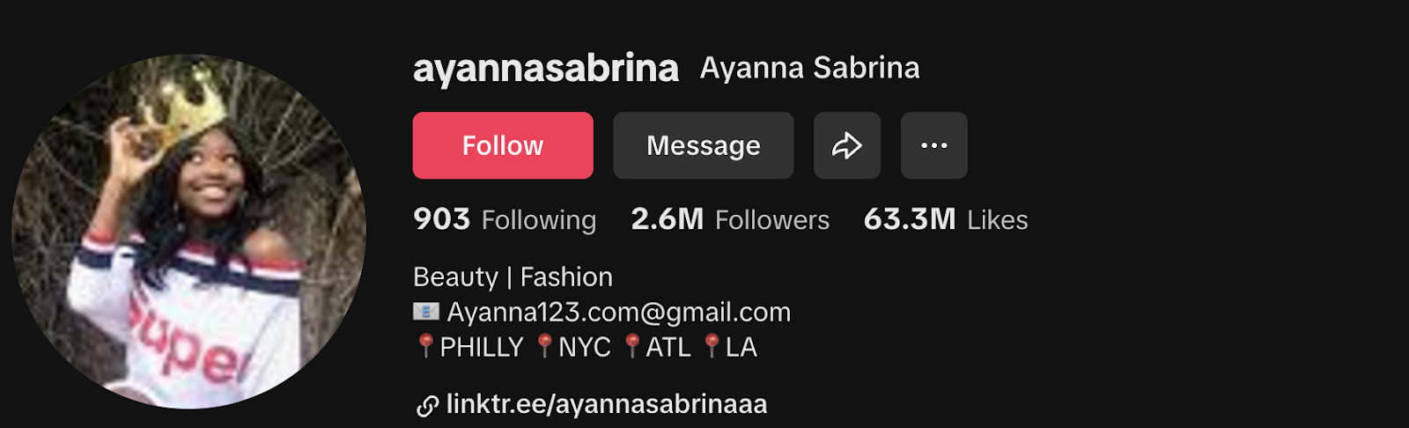Image resolution: width=1409 pixels, height=428 pixels.
Task: Select the Ayanna123.com@gmail.com email text
Action: [x=619, y=312]
